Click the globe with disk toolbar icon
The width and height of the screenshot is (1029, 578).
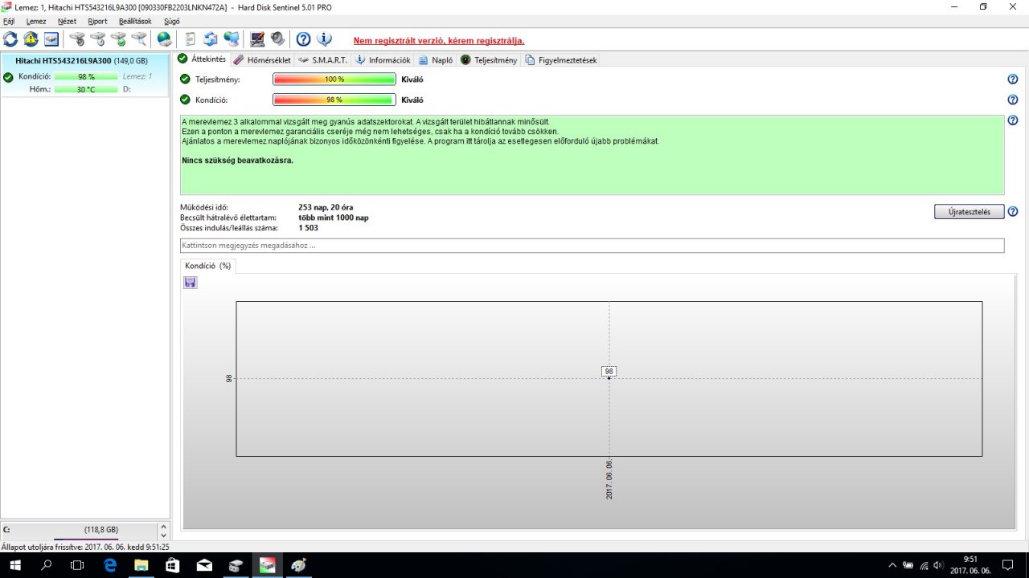(x=164, y=39)
